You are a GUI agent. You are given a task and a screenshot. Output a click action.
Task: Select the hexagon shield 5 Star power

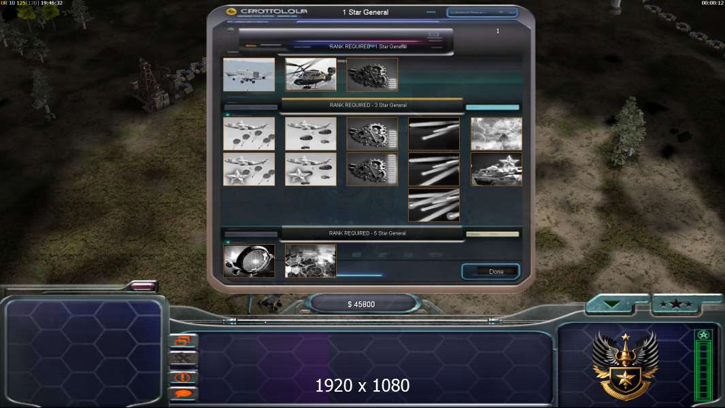click(311, 261)
